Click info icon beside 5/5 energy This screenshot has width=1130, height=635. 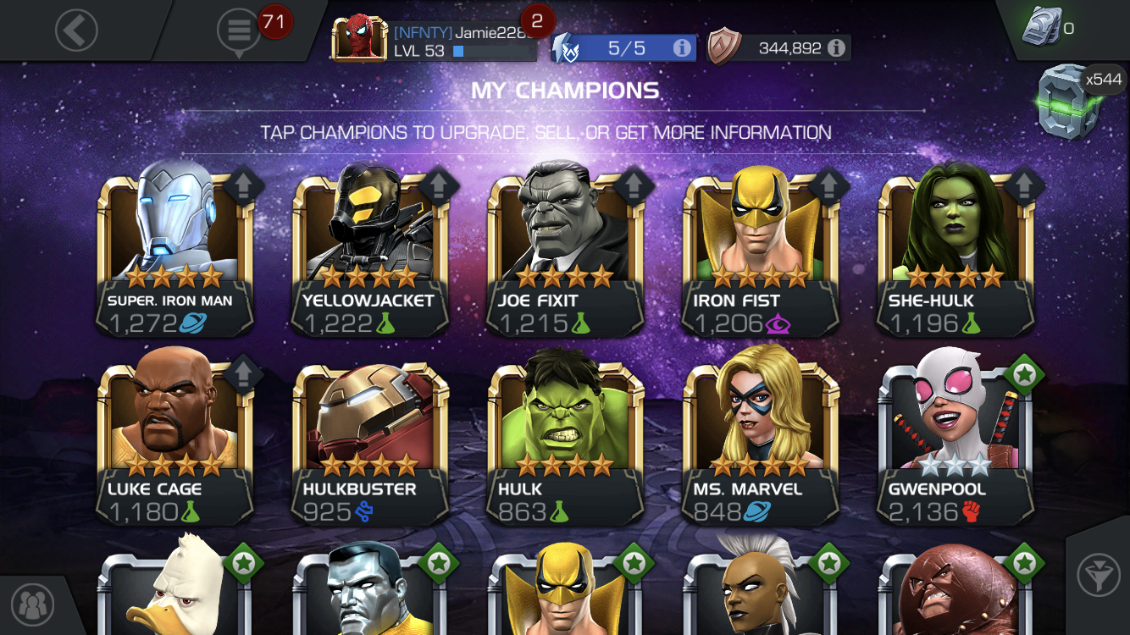(x=681, y=48)
